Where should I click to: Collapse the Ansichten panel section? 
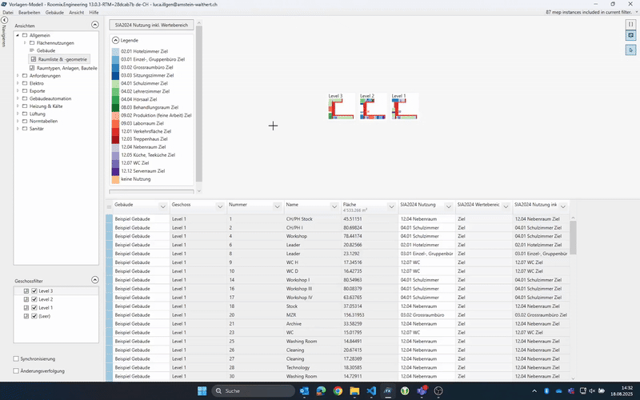tap(95, 25)
